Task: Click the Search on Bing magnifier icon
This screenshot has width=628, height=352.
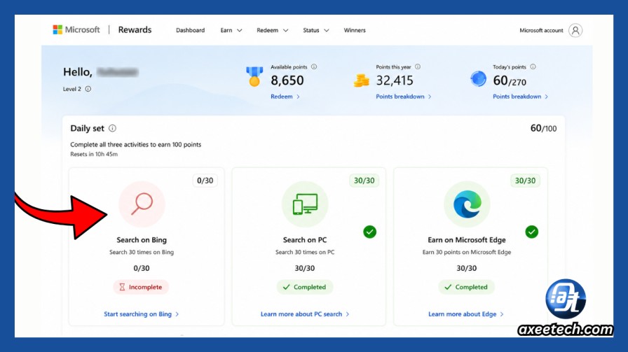Action: [x=142, y=204]
